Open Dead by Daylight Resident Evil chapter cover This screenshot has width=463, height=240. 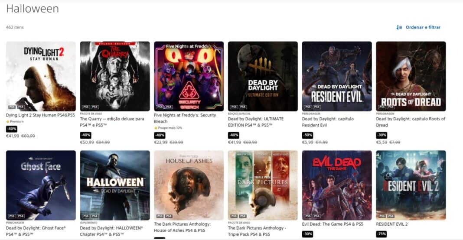click(x=337, y=76)
